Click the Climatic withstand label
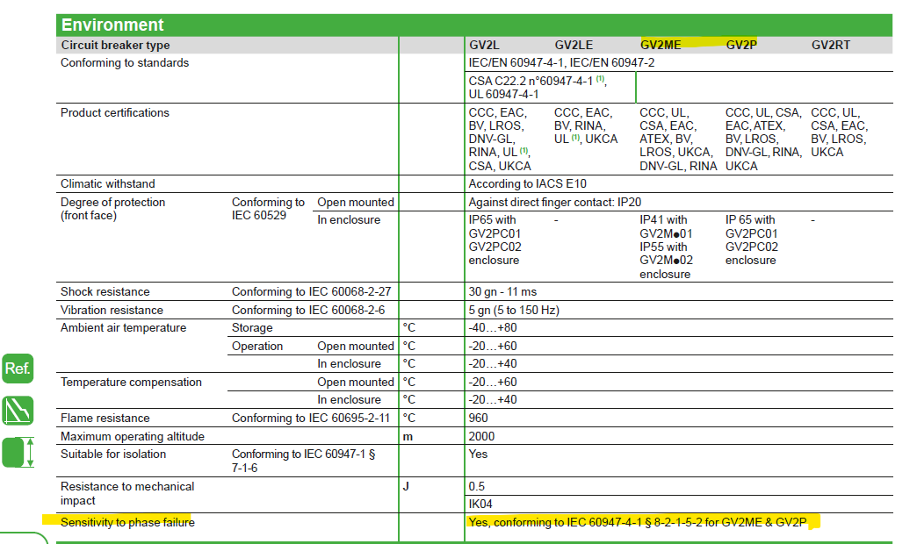 pyautogui.click(x=108, y=183)
